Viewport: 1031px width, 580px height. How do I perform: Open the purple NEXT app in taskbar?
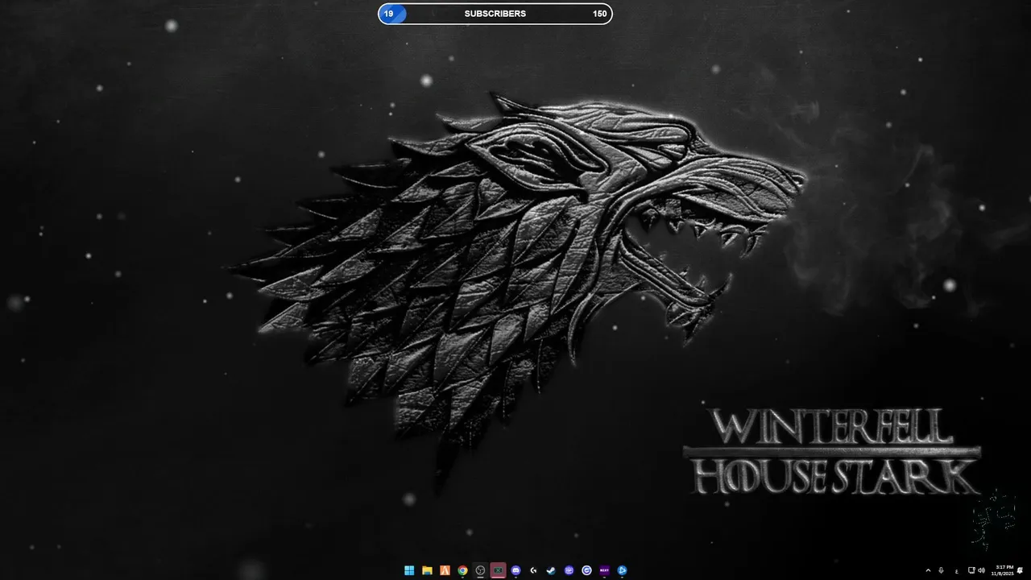click(604, 570)
